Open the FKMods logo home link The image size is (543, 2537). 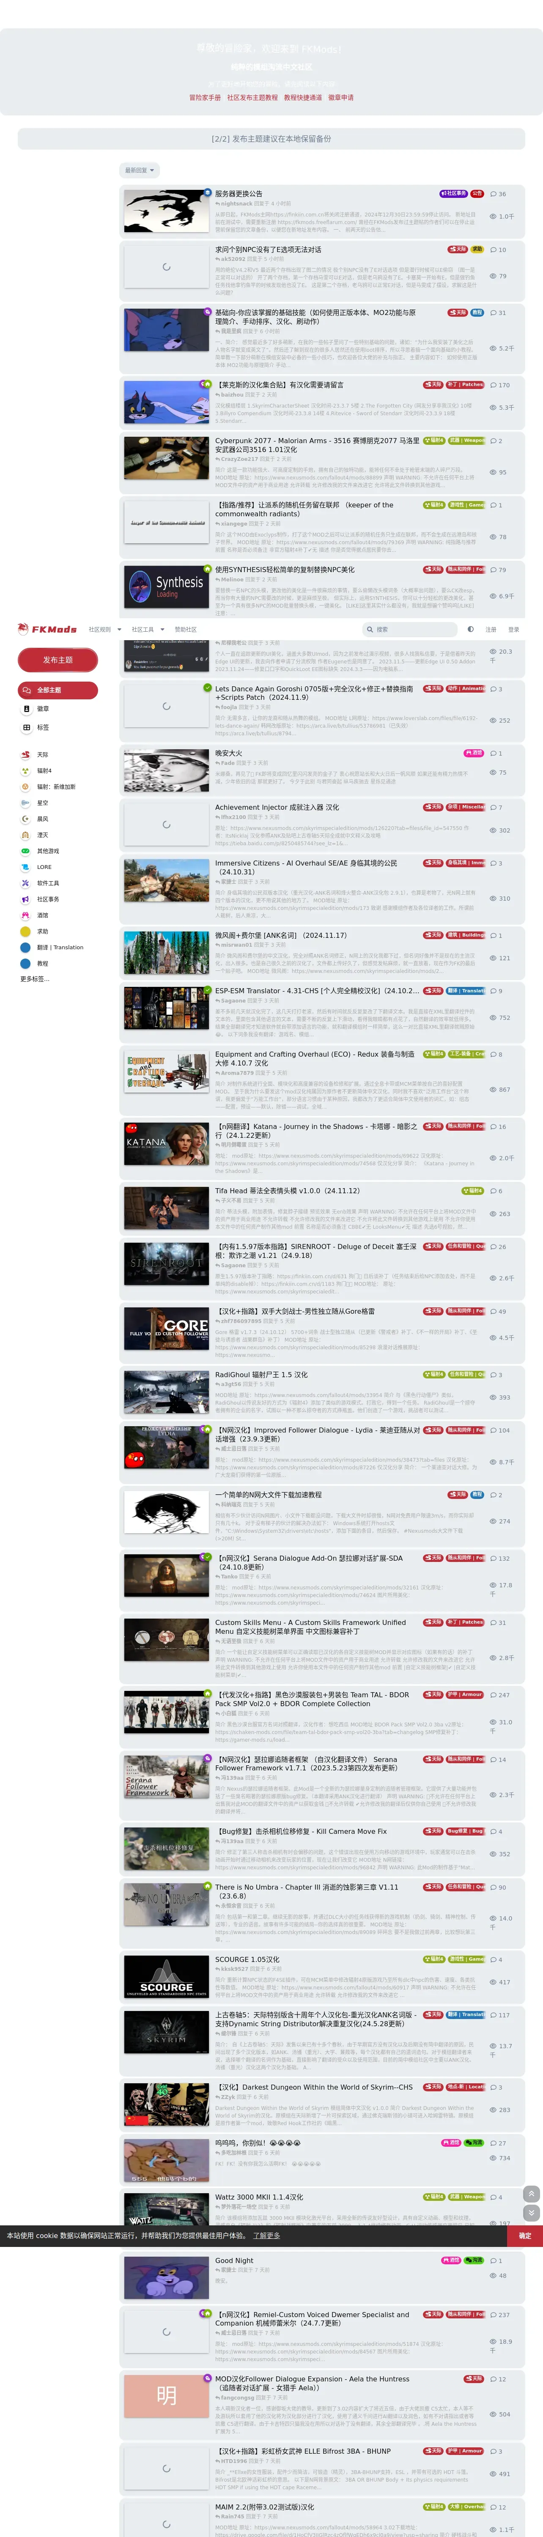47,628
